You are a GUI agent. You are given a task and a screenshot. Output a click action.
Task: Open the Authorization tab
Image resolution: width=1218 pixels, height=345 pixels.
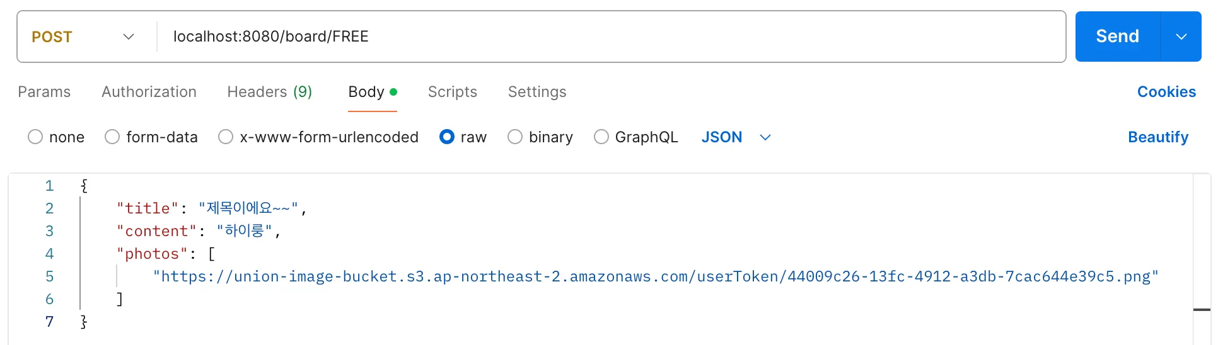(x=149, y=92)
